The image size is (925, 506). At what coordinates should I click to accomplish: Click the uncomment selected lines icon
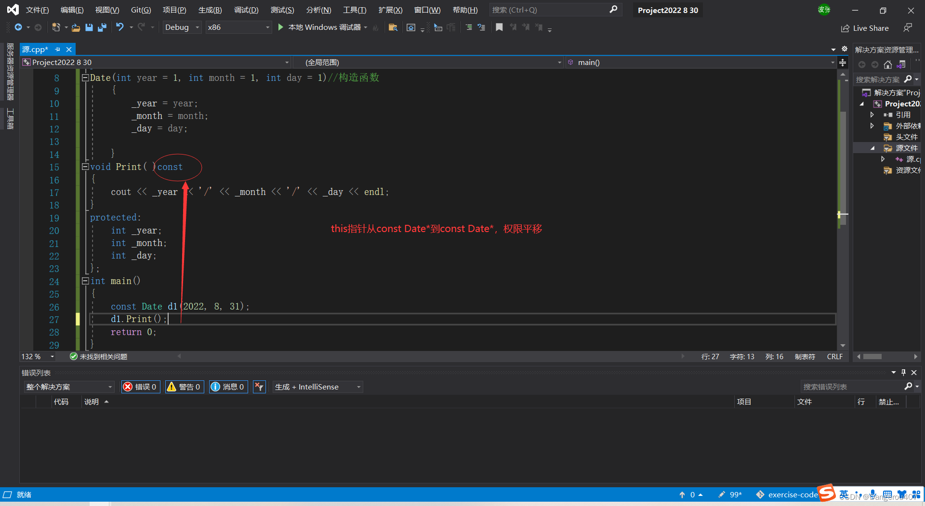coord(481,27)
